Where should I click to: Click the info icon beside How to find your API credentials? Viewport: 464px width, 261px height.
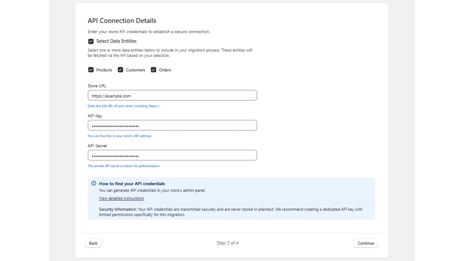pos(93,183)
